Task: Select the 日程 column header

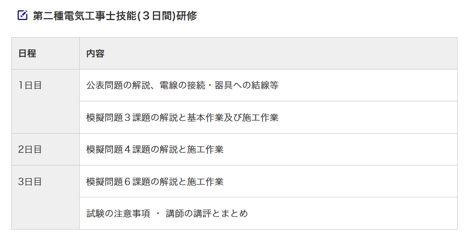Action: [27, 53]
